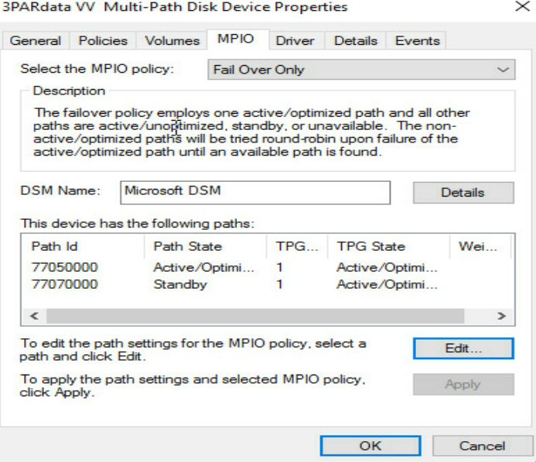Open the Driver tab
This screenshot has height=462, width=536.
pos(295,41)
